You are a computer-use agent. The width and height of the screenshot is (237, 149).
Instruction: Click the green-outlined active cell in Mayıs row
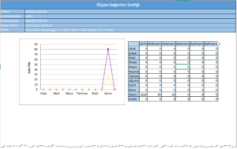183,67
